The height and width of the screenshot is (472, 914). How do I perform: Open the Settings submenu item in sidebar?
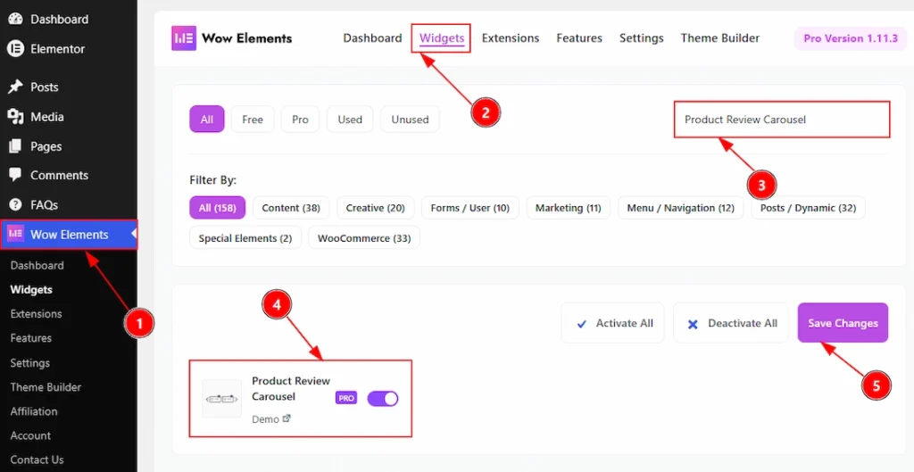(29, 362)
